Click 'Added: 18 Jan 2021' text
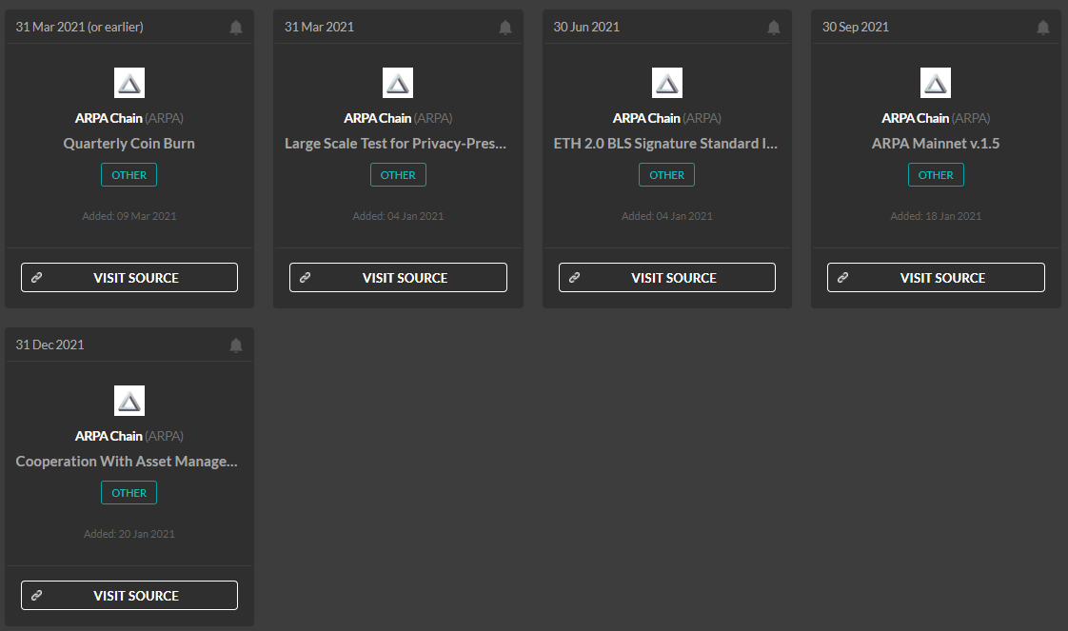1068x631 pixels. coord(936,216)
